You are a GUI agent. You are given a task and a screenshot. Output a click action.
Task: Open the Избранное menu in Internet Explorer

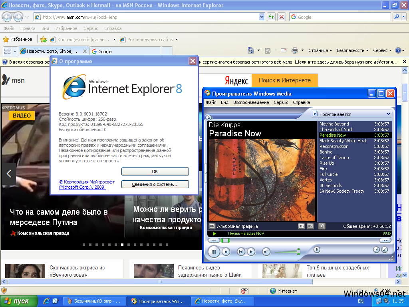(x=66, y=28)
